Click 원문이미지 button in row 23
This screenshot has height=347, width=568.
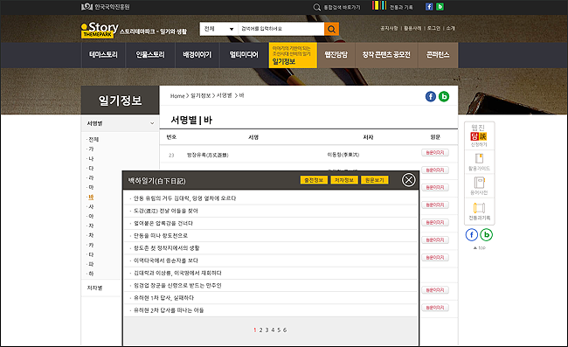click(434, 152)
